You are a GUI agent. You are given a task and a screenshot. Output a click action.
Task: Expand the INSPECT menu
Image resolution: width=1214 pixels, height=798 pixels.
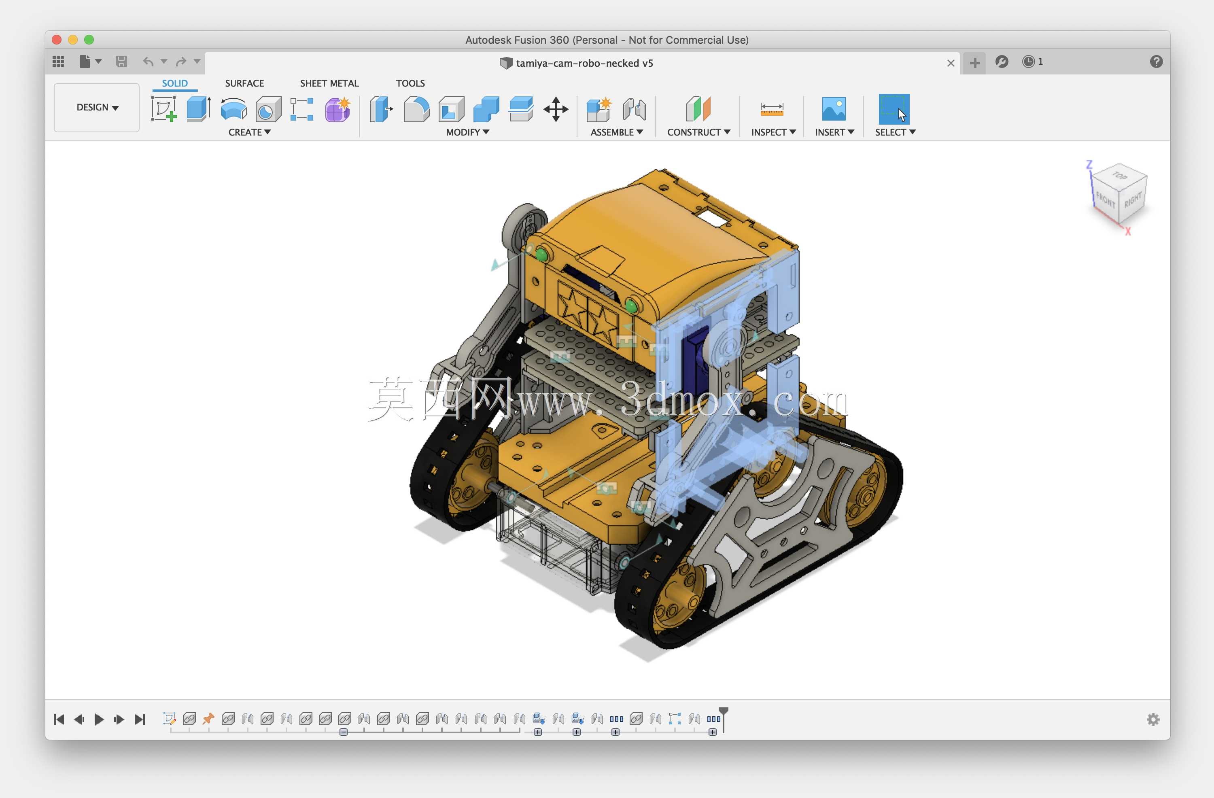[x=773, y=132]
